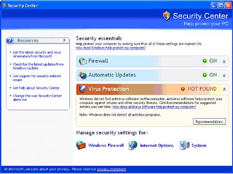Open the privacy statement link

pyautogui.click(x=111, y=169)
